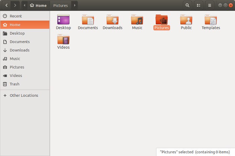Select the Templates folder icon
This screenshot has width=235, height=156.
pyautogui.click(x=211, y=19)
